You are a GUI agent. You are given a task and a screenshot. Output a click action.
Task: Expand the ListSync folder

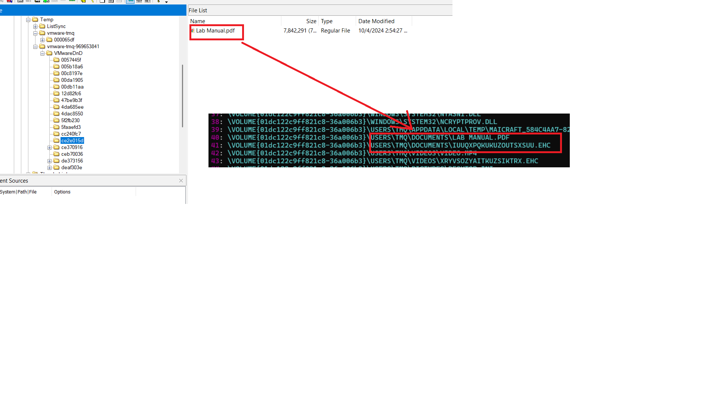coord(35,27)
